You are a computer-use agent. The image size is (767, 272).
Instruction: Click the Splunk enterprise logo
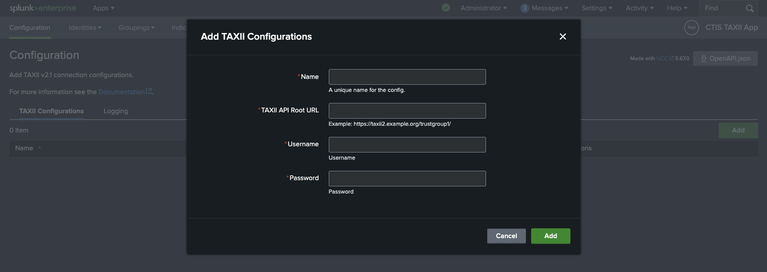(x=43, y=8)
